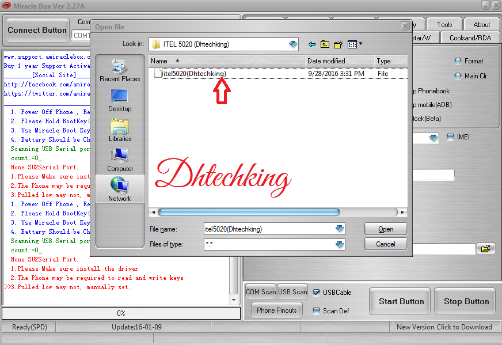Sort files by Date modified column

tap(339, 61)
